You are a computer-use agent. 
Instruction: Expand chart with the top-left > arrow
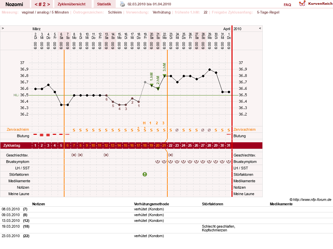3,28
